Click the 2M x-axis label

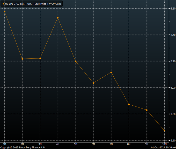22,144
